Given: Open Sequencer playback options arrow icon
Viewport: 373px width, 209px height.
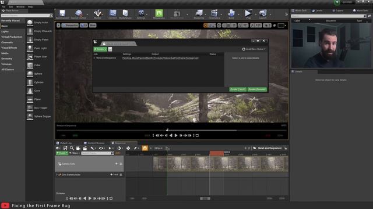Looking at the screenshot, I should coord(110,148).
